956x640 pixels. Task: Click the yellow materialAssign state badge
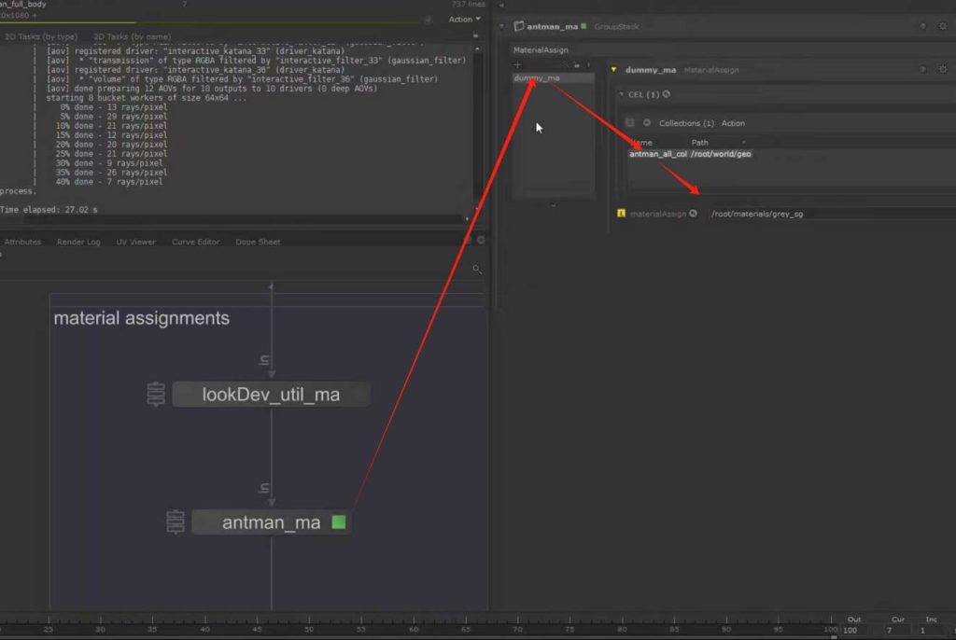(x=622, y=214)
